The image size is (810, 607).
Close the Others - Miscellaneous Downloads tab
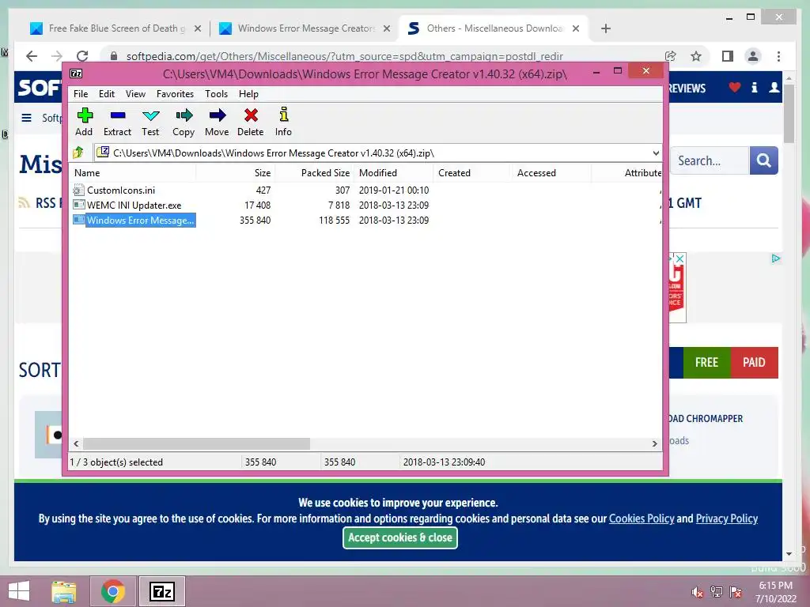tap(576, 28)
